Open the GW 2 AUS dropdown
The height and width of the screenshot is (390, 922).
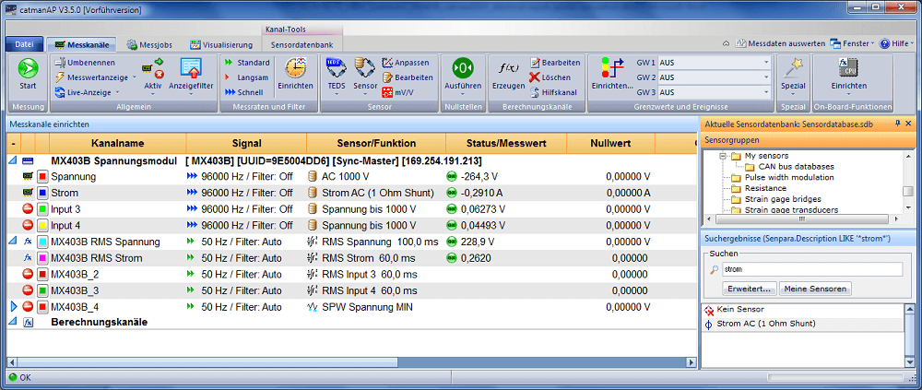coord(766,77)
